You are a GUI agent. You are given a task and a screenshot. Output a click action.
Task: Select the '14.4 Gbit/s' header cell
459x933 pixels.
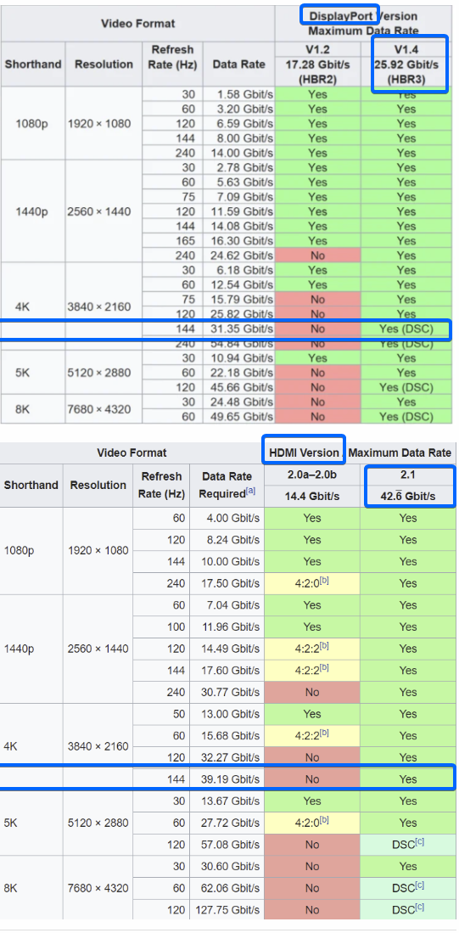pyautogui.click(x=312, y=497)
